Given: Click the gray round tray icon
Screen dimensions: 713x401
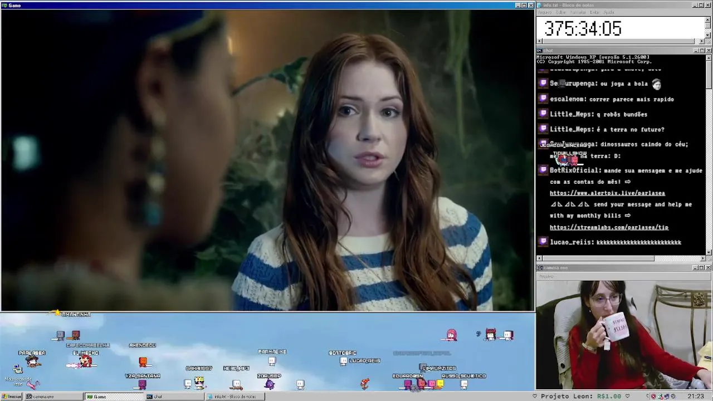Looking at the screenshot, I should point(674,397).
